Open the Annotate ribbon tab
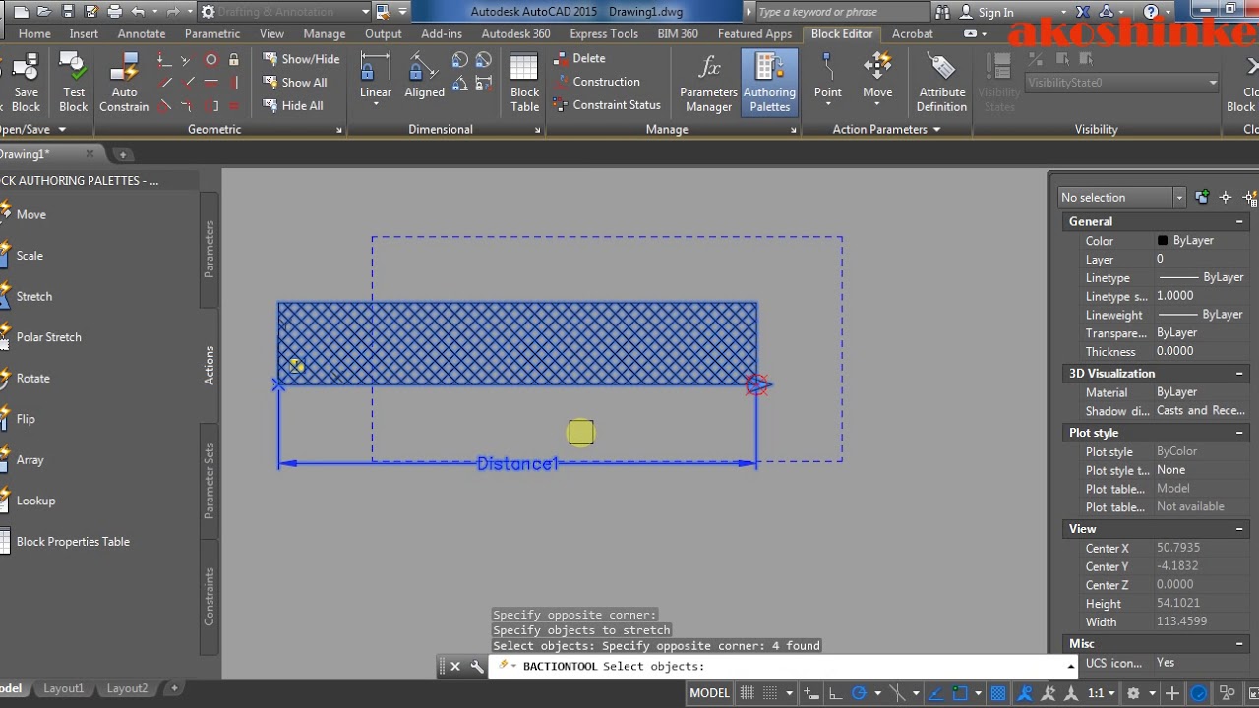 (x=142, y=33)
